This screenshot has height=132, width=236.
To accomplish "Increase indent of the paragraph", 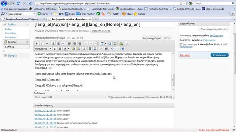I will pos(107,49).
